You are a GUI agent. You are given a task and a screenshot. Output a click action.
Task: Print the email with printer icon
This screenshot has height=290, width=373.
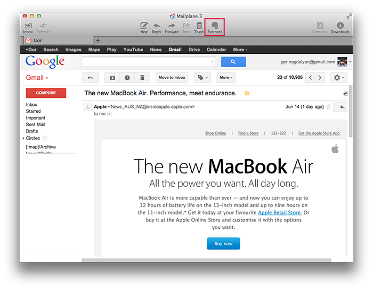(345, 94)
